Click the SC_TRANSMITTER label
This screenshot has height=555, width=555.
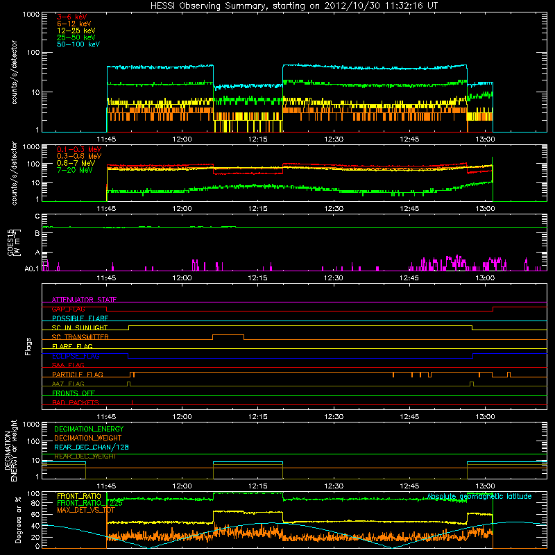pyautogui.click(x=80, y=337)
